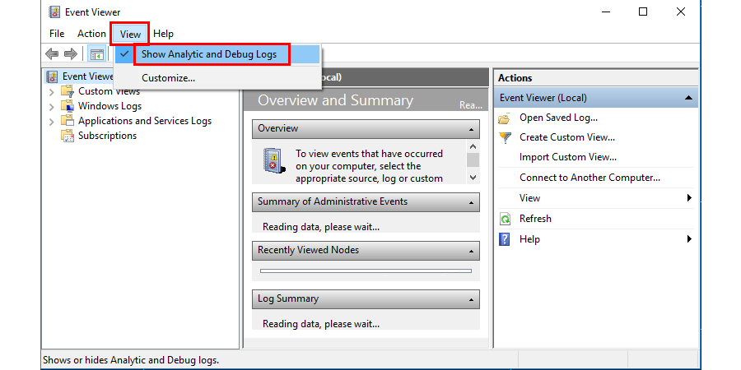The width and height of the screenshot is (741, 370).
Task: Minimize the Event Viewer window
Action: 605,12
